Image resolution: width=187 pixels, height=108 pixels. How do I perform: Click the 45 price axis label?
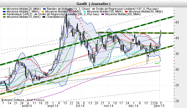point(177,22)
